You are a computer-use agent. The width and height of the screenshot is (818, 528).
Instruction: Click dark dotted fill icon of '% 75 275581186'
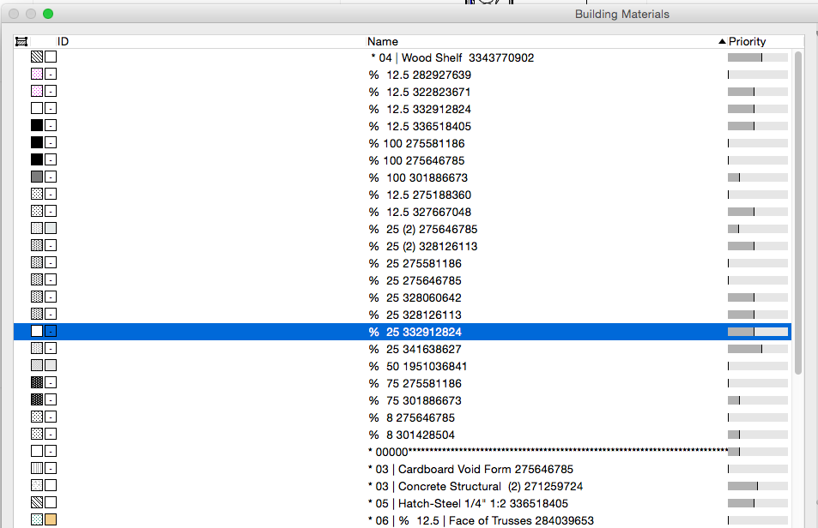[x=37, y=383]
